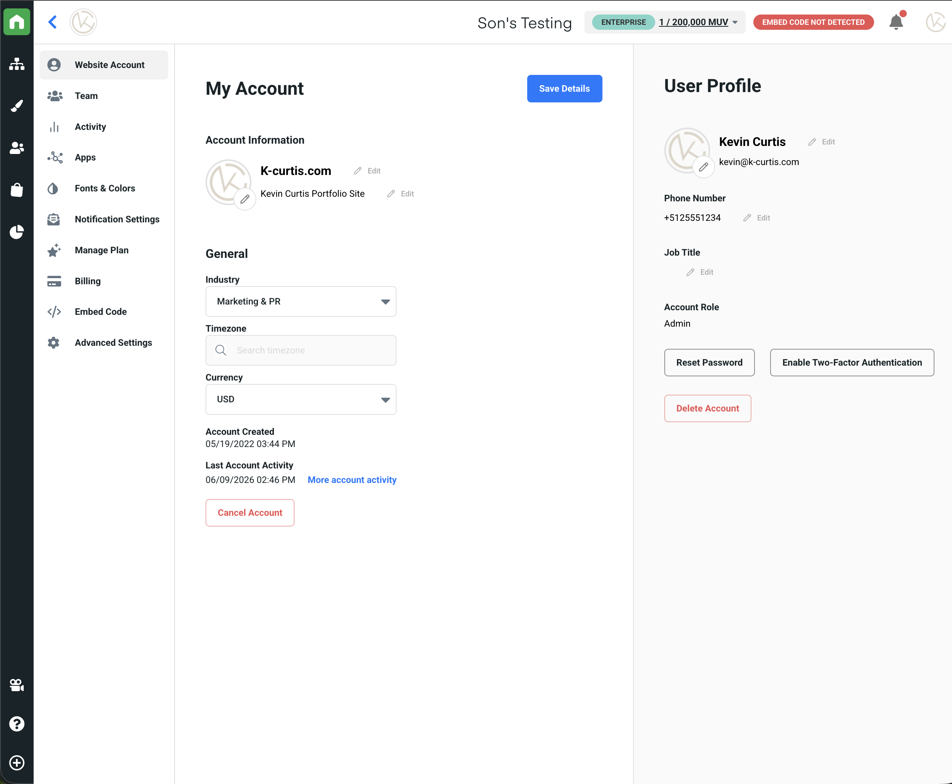This screenshot has width=952, height=784.
Task: Click the Save Details button
Action: tap(564, 89)
